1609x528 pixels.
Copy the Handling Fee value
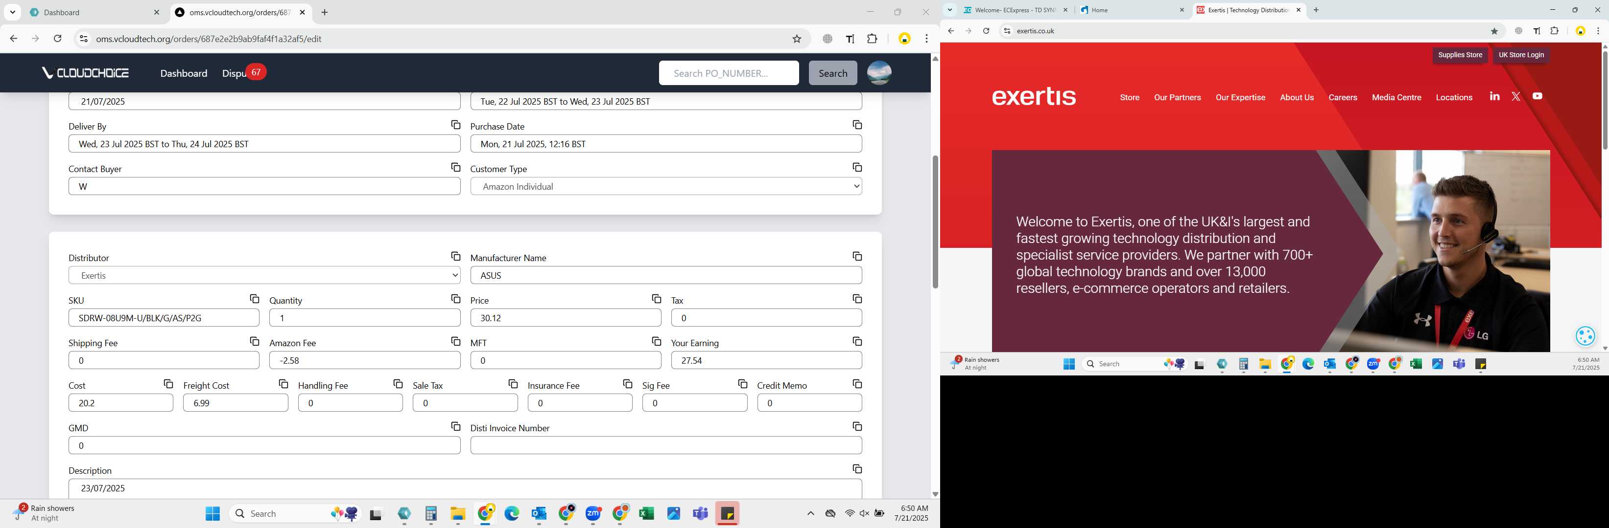tap(398, 384)
